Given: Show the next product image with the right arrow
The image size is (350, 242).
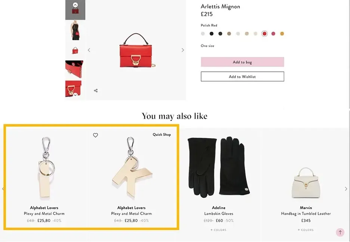Looking at the screenshot, I should (183, 50).
